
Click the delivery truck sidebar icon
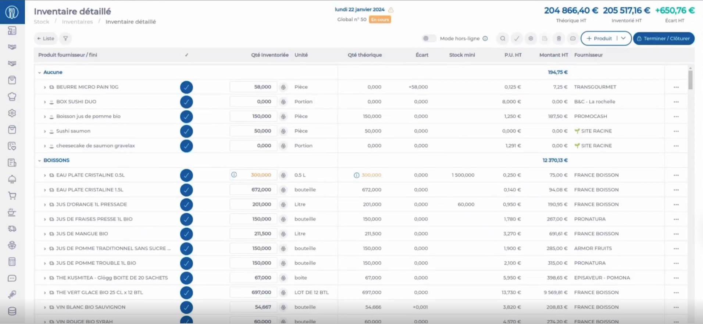pyautogui.click(x=12, y=229)
